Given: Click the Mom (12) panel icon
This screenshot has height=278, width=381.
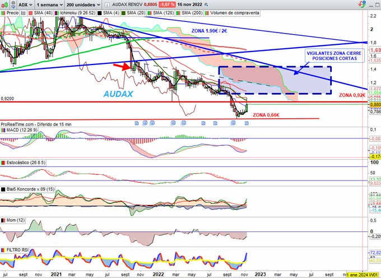Looking at the screenshot, I should (3, 220).
